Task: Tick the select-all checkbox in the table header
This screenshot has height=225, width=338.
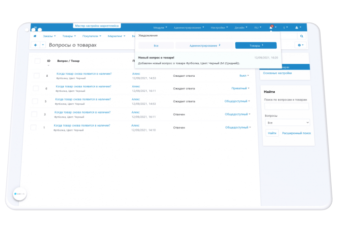Action: (x=38, y=61)
